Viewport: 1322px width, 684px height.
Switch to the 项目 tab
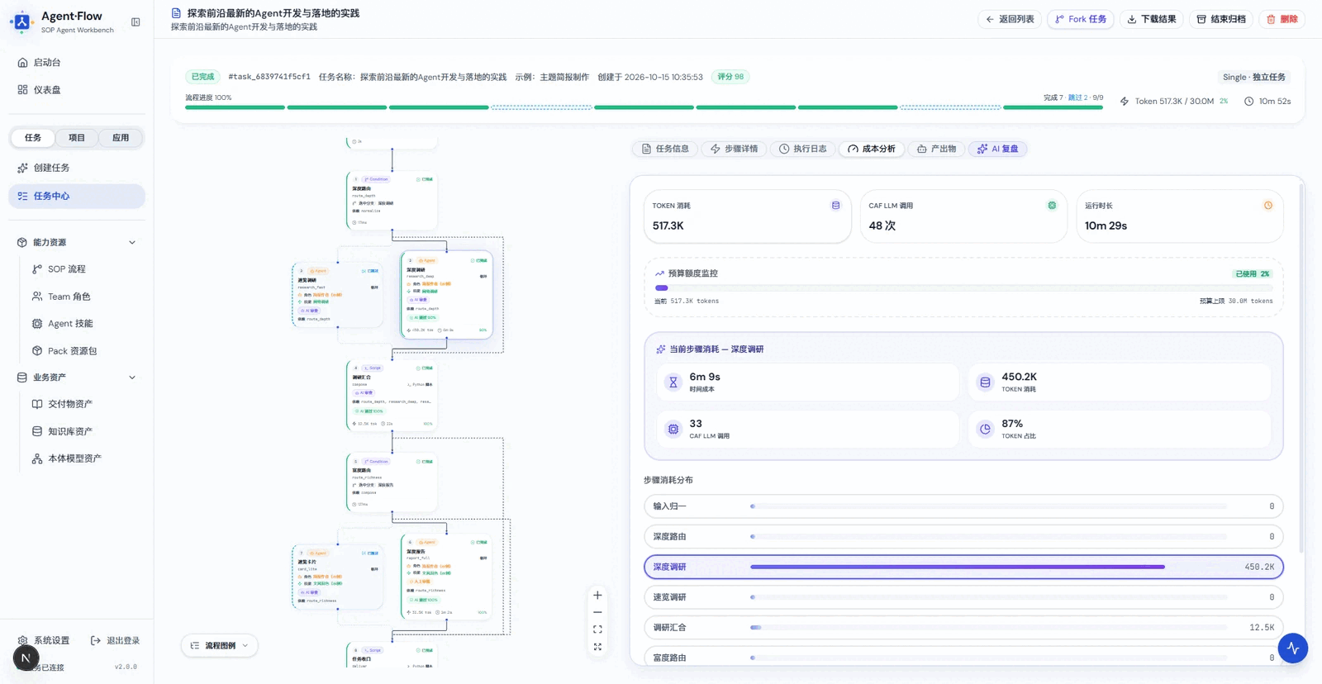pos(77,138)
